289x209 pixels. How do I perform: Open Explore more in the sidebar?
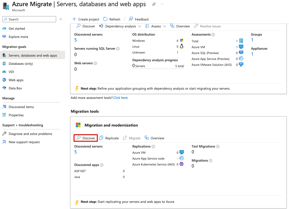18,37
